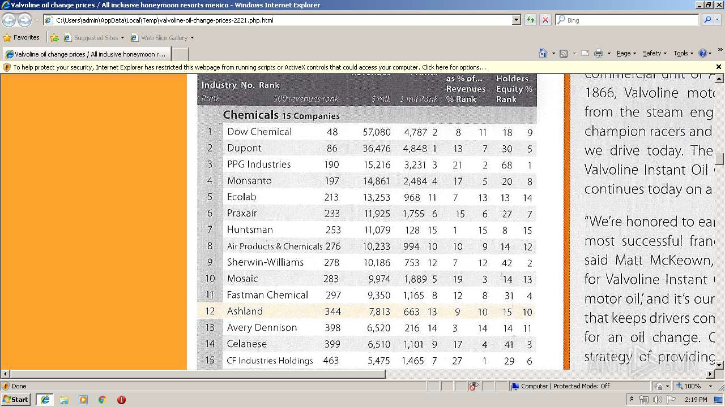Open the Print dropdown arrow

[609, 54]
